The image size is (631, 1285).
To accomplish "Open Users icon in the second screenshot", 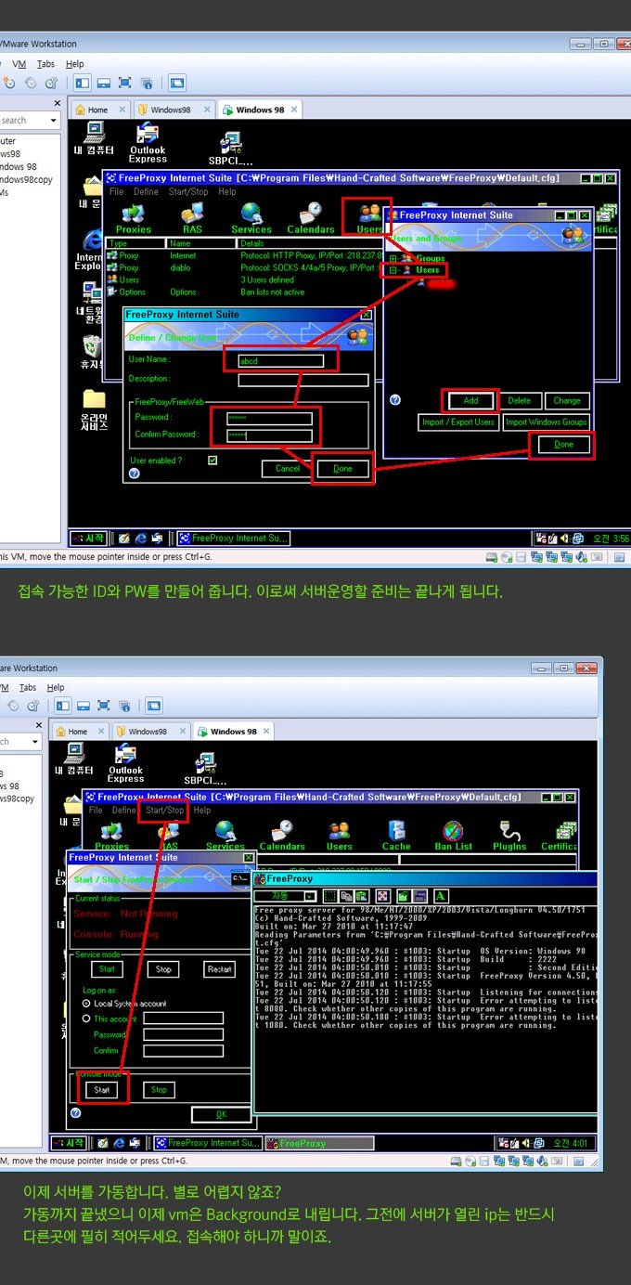I will 340,835.
